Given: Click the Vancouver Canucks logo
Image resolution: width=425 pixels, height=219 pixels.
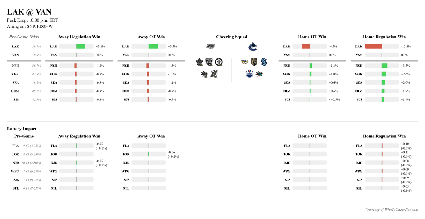Looking at the screenshot, I should 252,47.
